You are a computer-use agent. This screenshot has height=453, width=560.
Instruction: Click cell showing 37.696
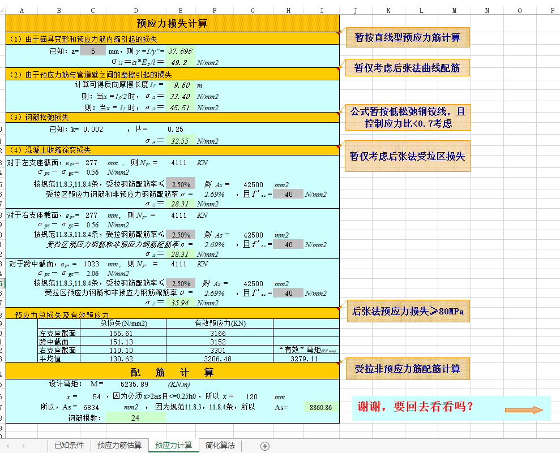coord(181,51)
